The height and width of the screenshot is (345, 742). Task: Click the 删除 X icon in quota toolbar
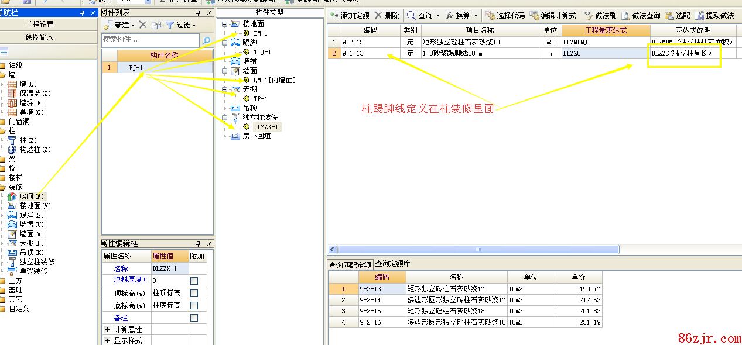tap(378, 16)
